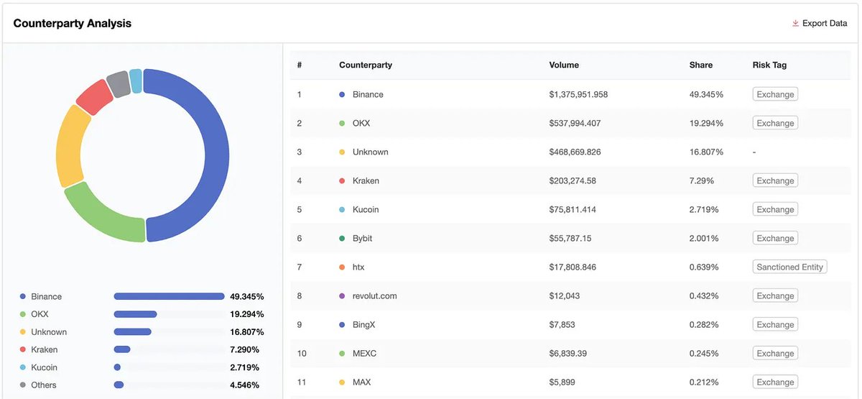Screen dimensions: 862x399
Task: Select BingX counterparty name
Action: (363, 324)
